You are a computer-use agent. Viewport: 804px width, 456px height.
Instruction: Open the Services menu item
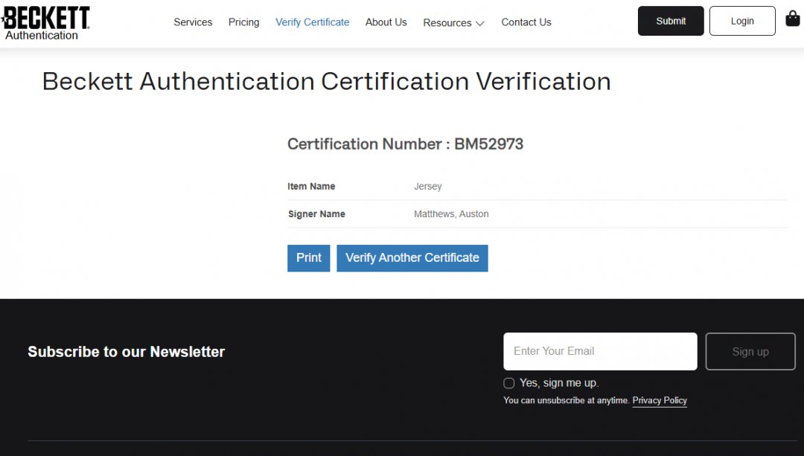[193, 22]
